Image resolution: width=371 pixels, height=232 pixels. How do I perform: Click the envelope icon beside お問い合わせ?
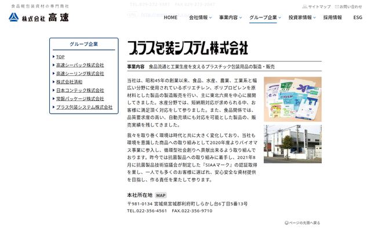tap(337, 6)
